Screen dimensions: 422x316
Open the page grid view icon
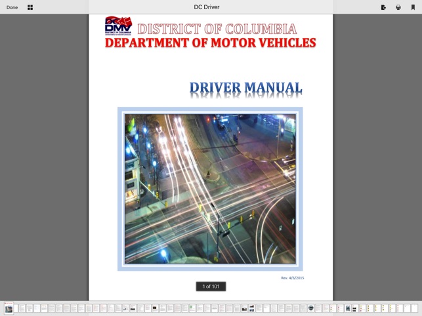(30, 7)
